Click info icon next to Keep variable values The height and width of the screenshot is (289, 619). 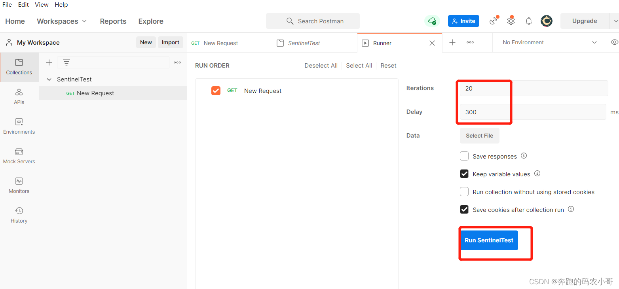[x=537, y=174]
